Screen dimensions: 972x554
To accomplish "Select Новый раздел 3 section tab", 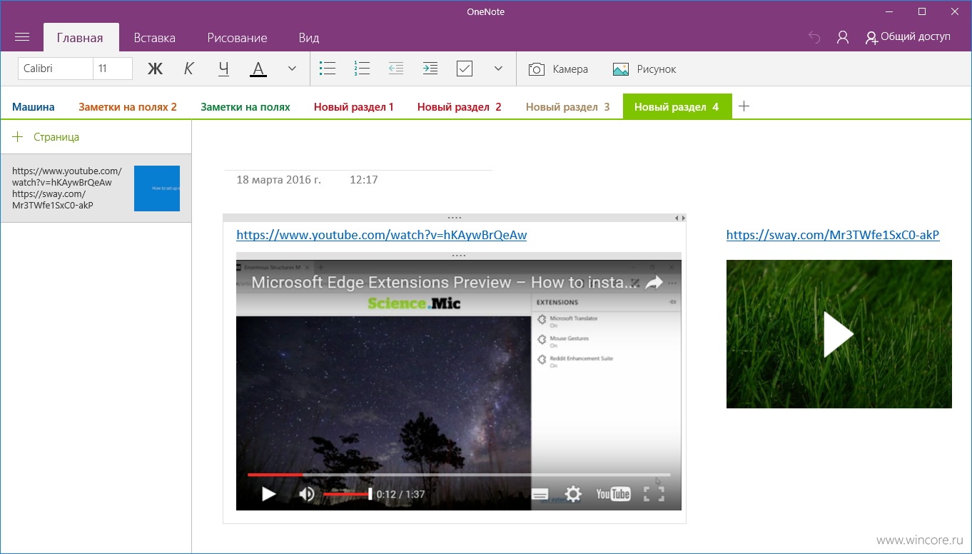I will (568, 107).
